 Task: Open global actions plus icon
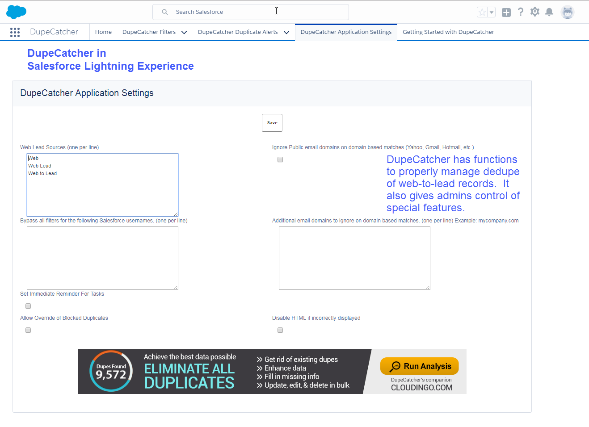(x=506, y=13)
